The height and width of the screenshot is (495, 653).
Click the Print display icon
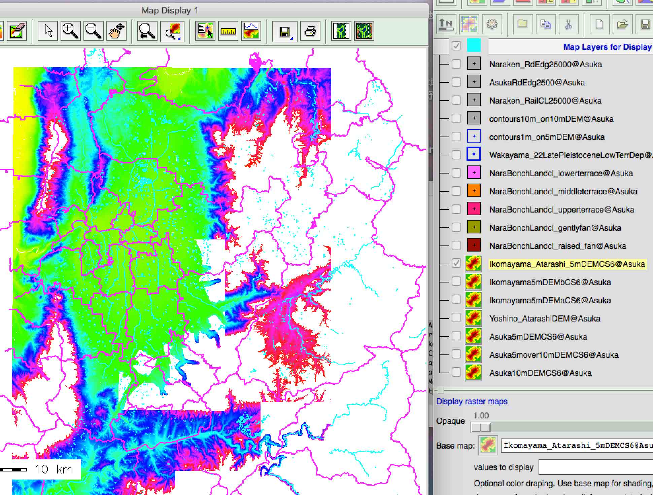pyautogui.click(x=310, y=31)
